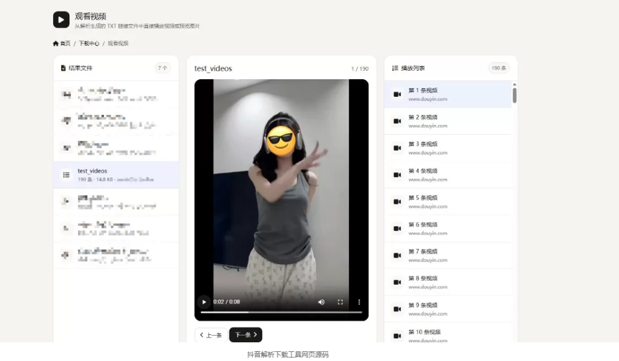619x361 pixels.
Task: Go to 下载中心 breadcrumb link
Action: [89, 44]
